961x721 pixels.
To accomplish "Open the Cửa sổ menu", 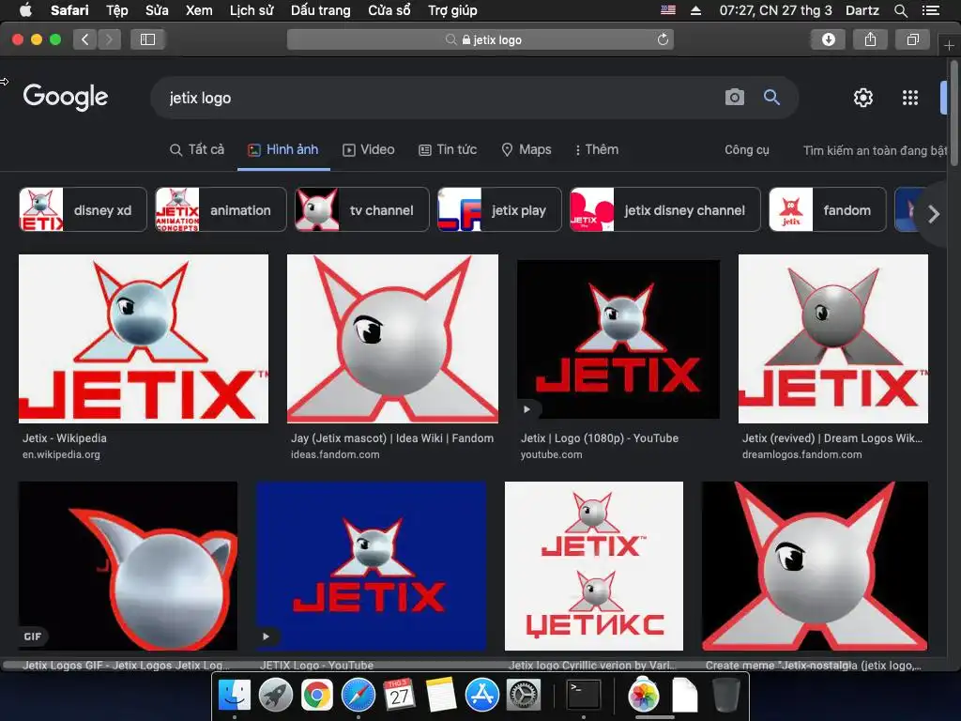I will point(389,10).
